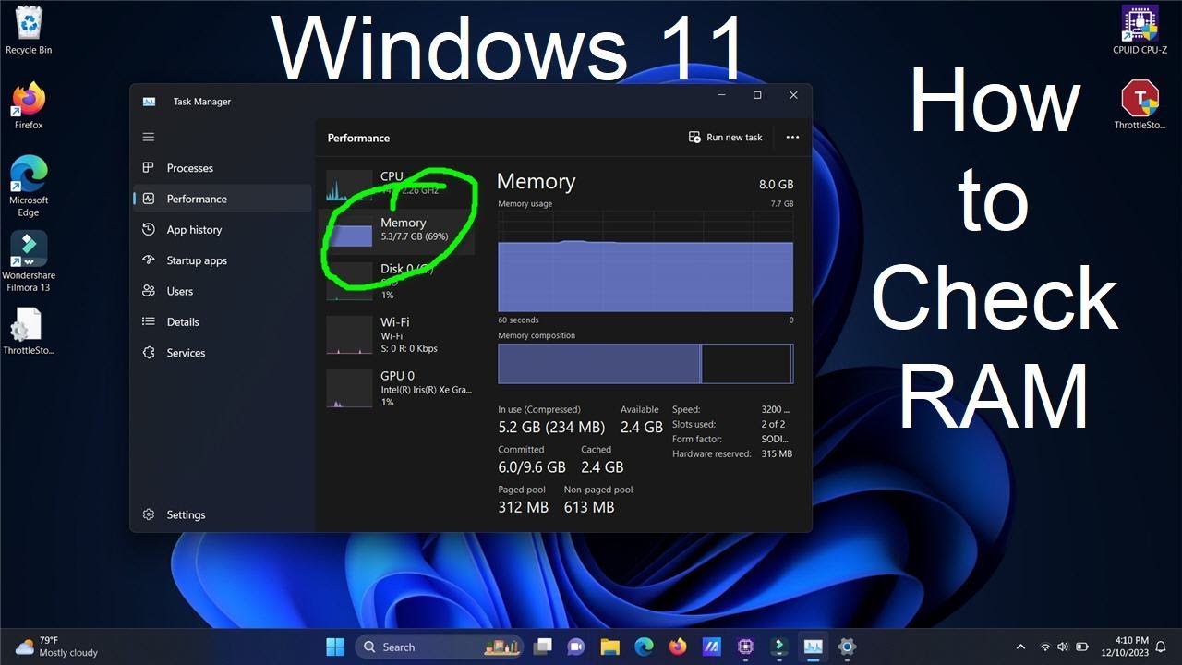Open the hamburger navigation menu in Task Manager
The width and height of the screenshot is (1182, 665).
coord(149,137)
